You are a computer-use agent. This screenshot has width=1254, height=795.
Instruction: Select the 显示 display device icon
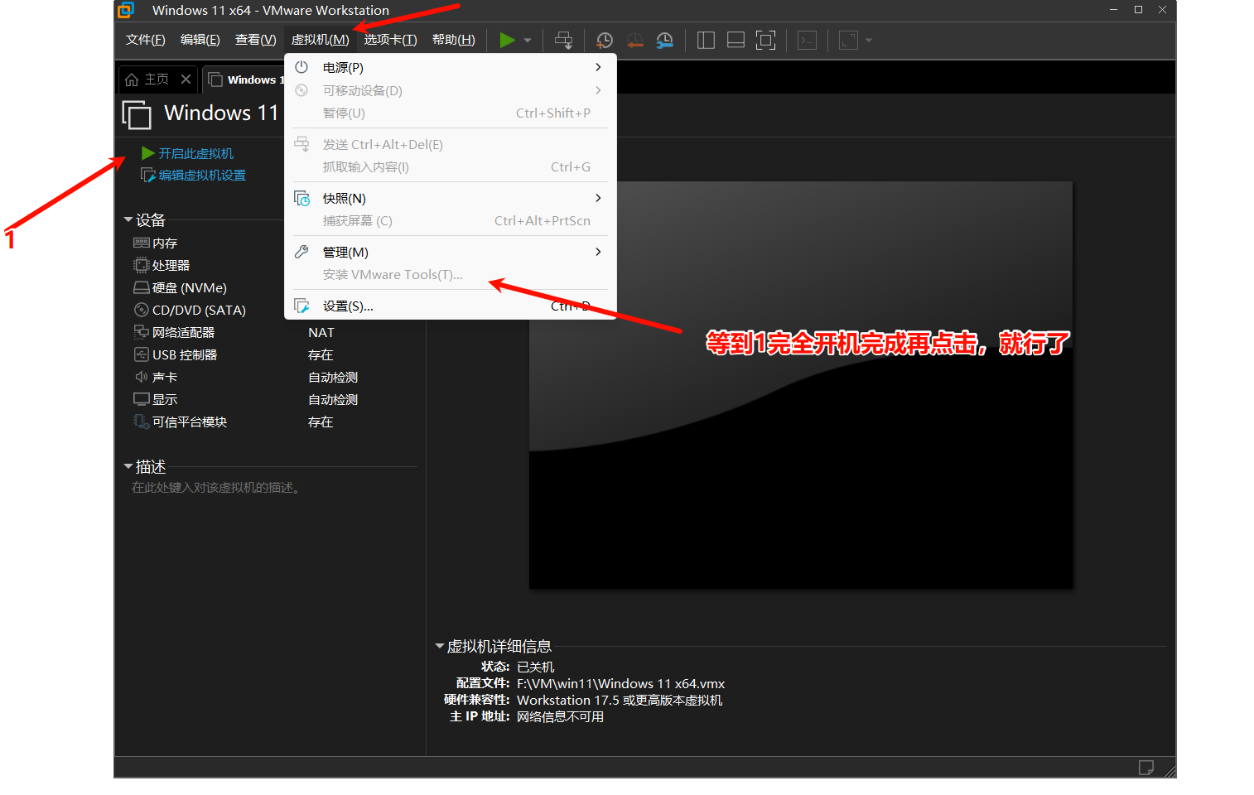142,399
